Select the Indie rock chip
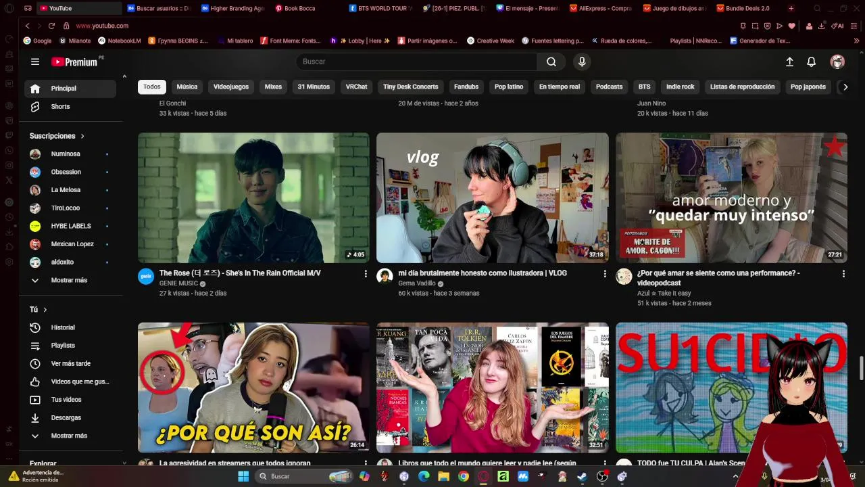Viewport: 865px width, 487px height. tap(681, 87)
